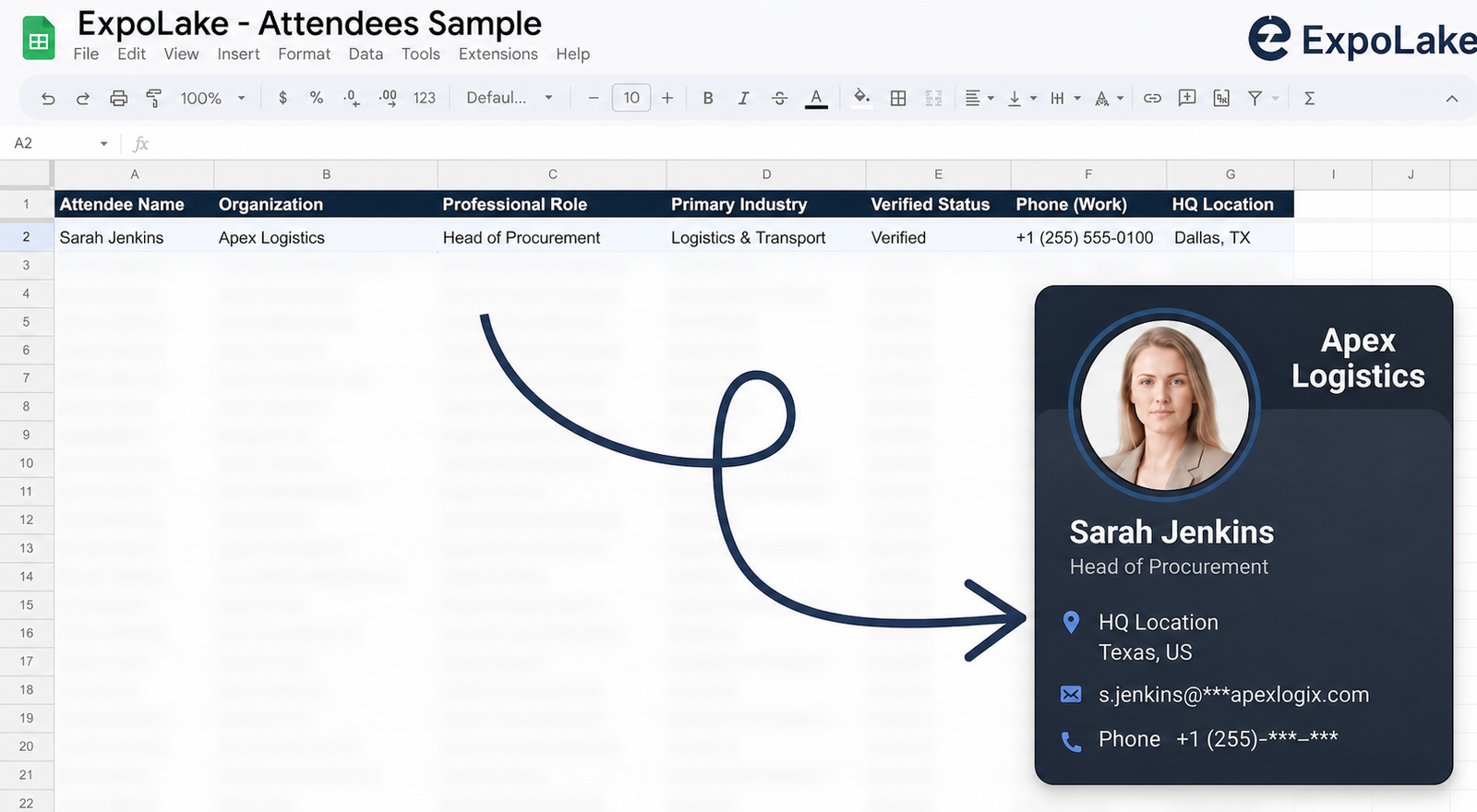
Task: Click Sarah Jenkins profile photo on card
Action: 1164,404
